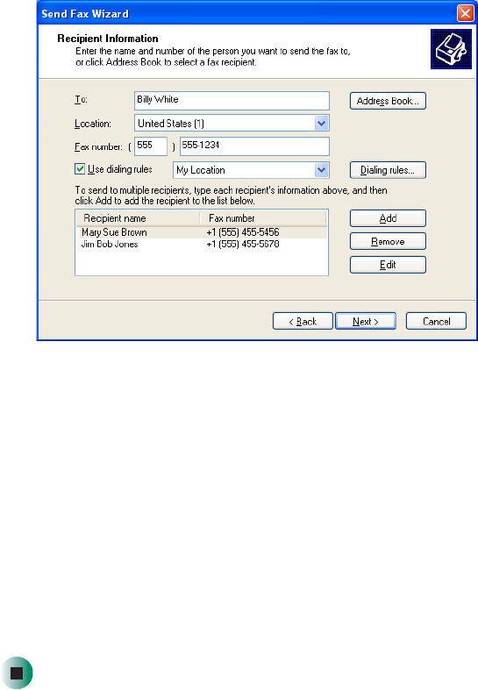Cancel the fax wizard
Image resolution: width=478 pixels, height=690 pixels.
click(x=436, y=321)
